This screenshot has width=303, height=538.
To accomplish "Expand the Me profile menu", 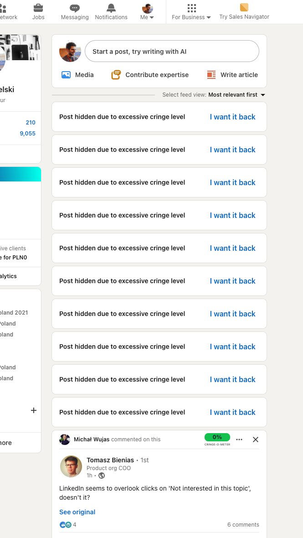I will click(x=147, y=12).
